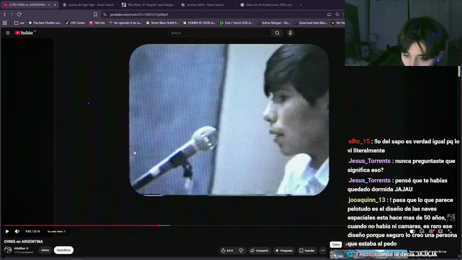Like the video with thumbs up
The height and width of the screenshot is (260, 462).
click(227, 251)
